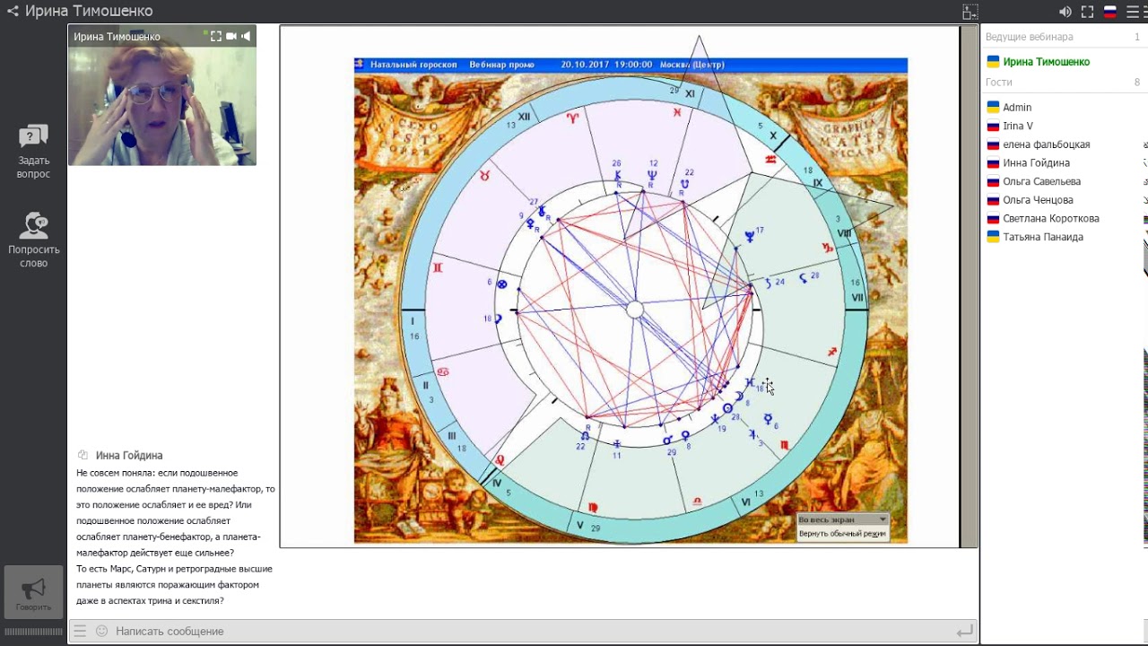Viewport: 1148px width, 646px height.
Task: Click the microphone level indicator bar
Action: click(x=33, y=632)
